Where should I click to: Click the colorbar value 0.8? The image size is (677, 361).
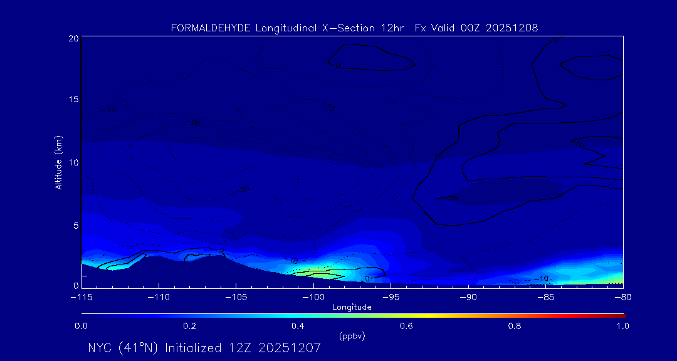[x=515, y=327]
